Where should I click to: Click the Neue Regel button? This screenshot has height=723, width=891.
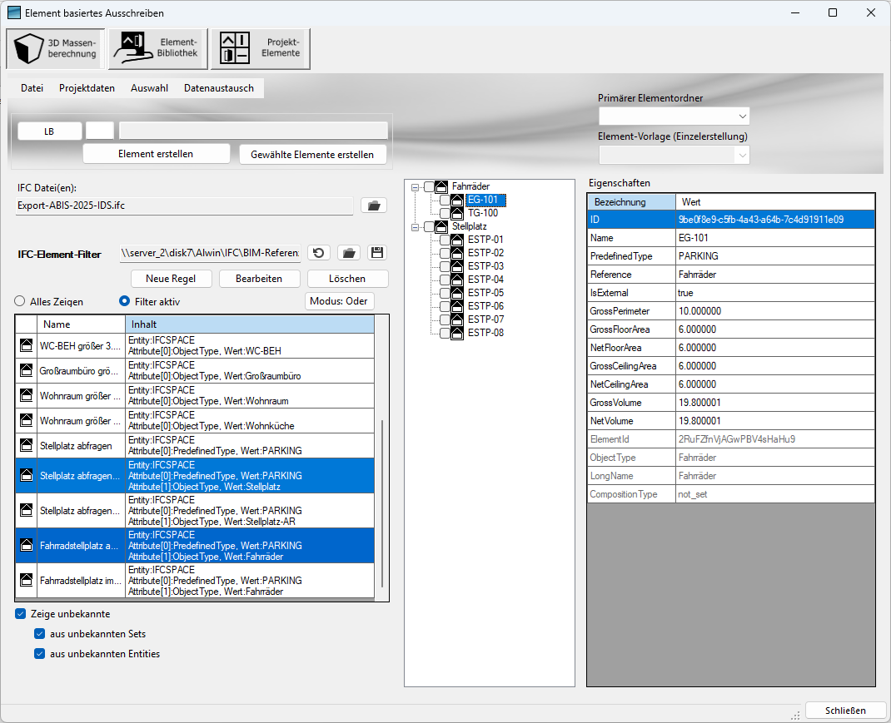171,279
